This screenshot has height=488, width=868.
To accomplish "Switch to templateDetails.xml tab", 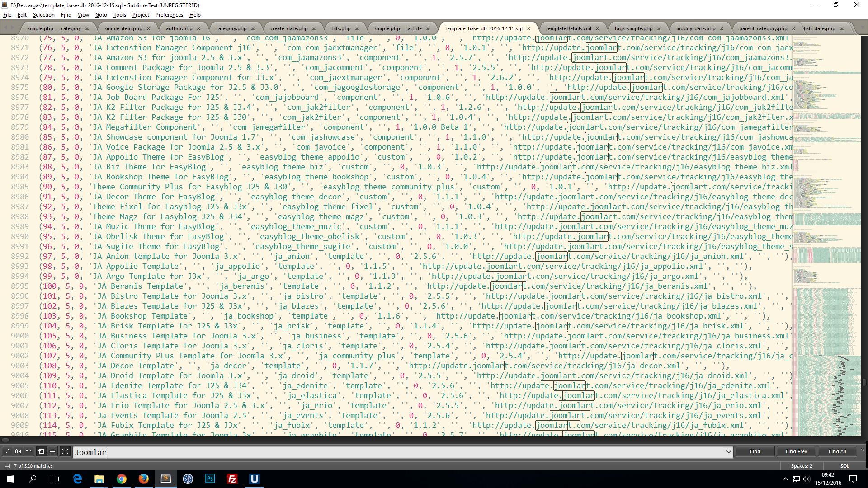I will (x=568, y=28).
